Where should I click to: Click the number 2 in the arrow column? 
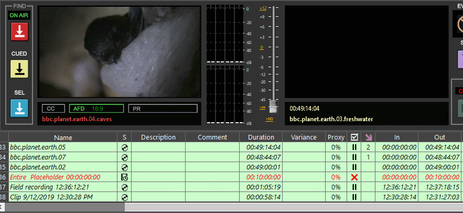(x=368, y=147)
